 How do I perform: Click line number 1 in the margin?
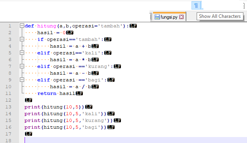(x=10, y=26)
